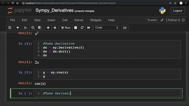Open the Widgets menu

(96, 20)
